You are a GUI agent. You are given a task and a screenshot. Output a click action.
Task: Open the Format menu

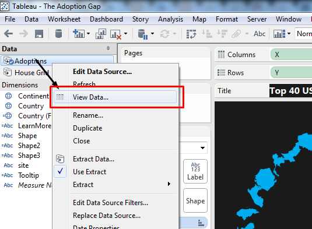click(227, 19)
